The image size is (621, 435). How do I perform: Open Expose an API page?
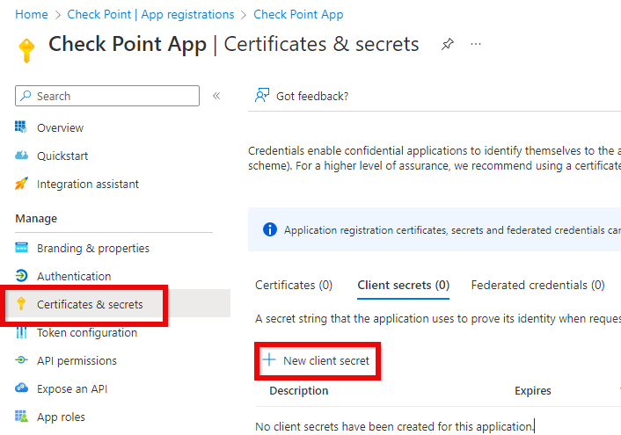72,388
